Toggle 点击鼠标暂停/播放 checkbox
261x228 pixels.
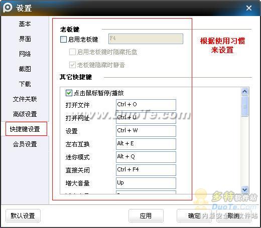pos(69,93)
